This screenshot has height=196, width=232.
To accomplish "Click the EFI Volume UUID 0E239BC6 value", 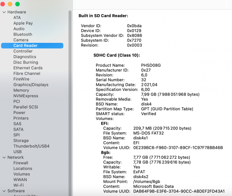I will [x=178, y=148].
